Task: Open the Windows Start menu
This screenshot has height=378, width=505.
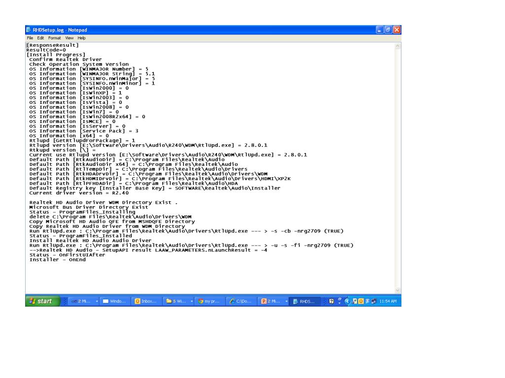Action: (42, 301)
